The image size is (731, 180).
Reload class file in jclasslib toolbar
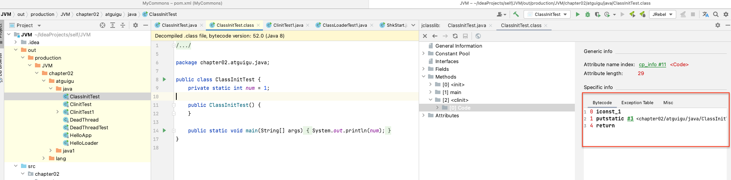[x=455, y=36]
